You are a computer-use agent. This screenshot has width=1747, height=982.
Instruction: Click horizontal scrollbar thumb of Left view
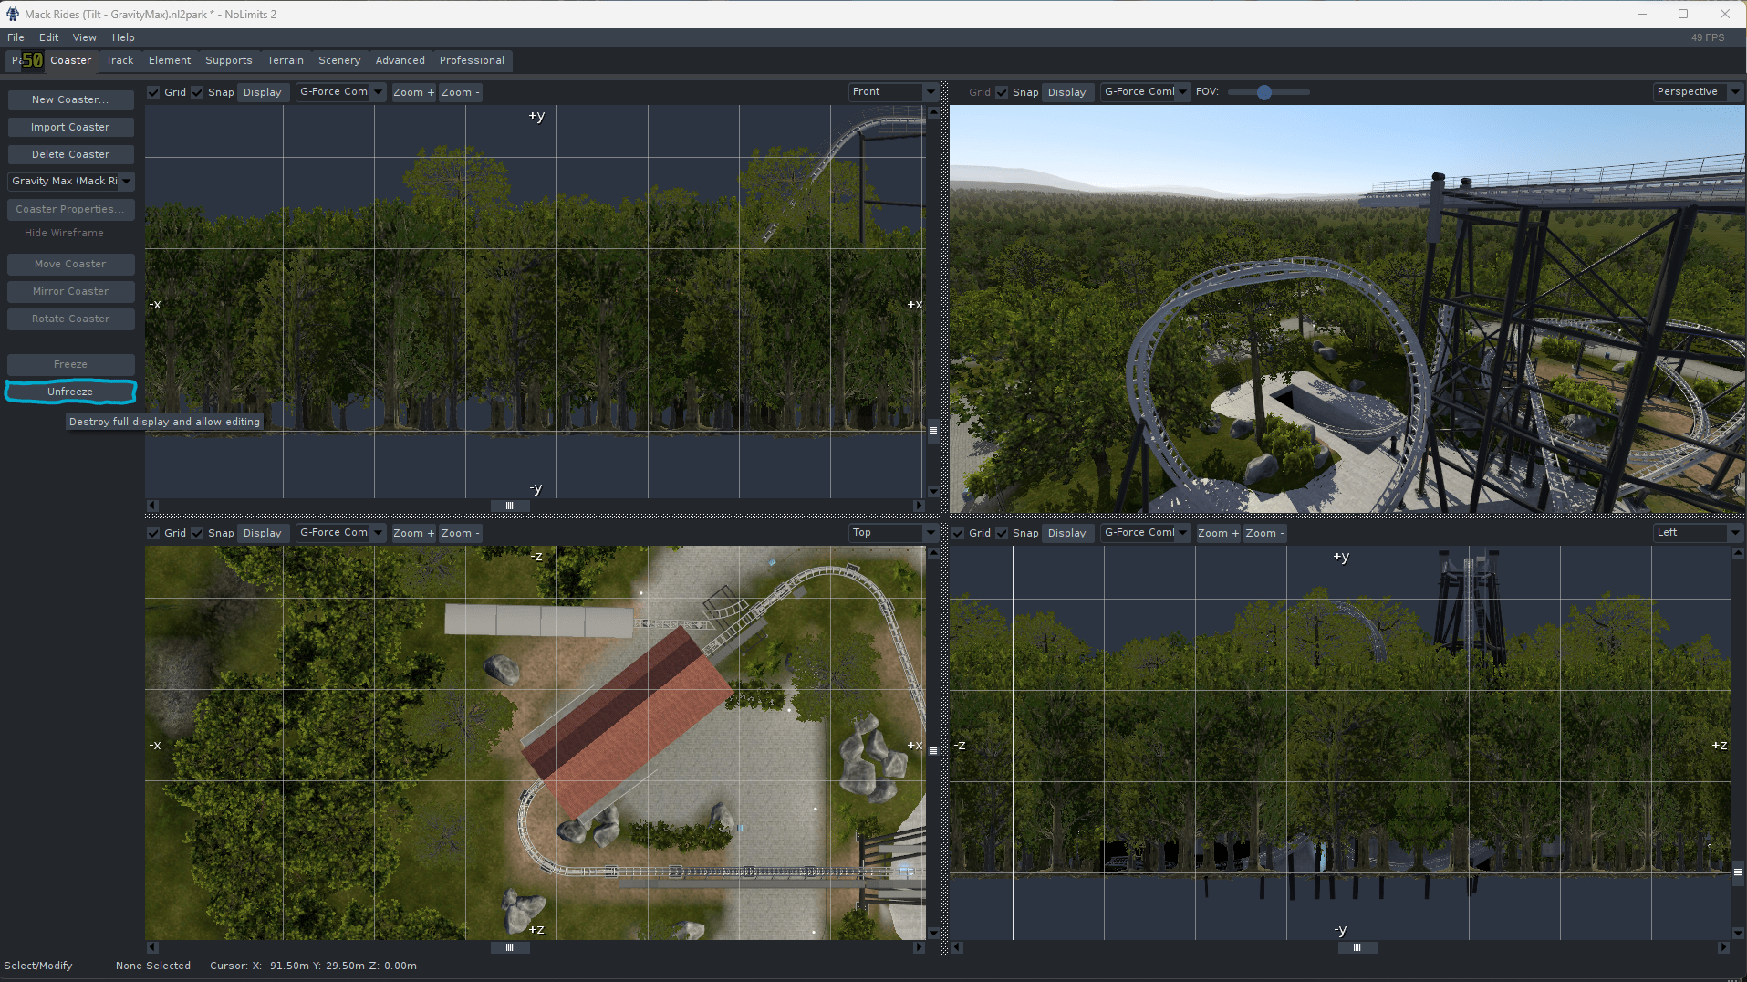1357,947
